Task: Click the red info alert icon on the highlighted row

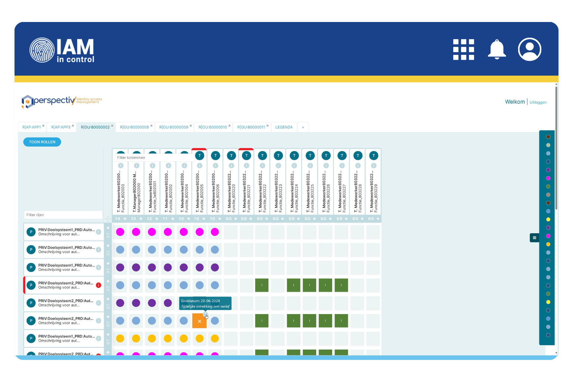Action: coord(98,285)
